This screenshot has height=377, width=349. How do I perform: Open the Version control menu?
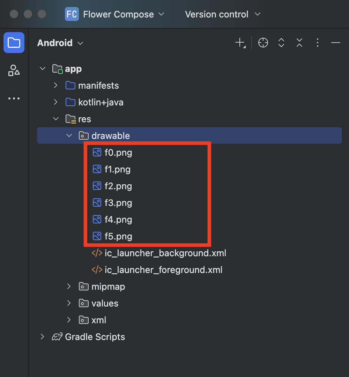pyautogui.click(x=223, y=14)
